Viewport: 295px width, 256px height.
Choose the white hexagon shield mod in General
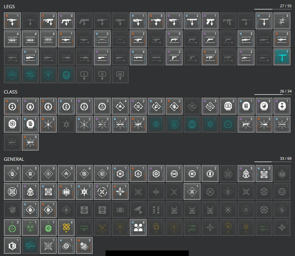[12, 246]
